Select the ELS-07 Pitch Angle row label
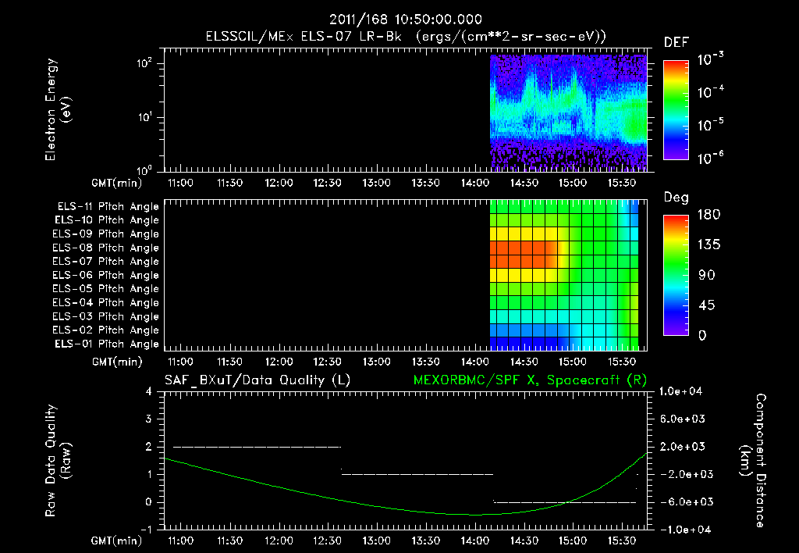 click(105, 262)
